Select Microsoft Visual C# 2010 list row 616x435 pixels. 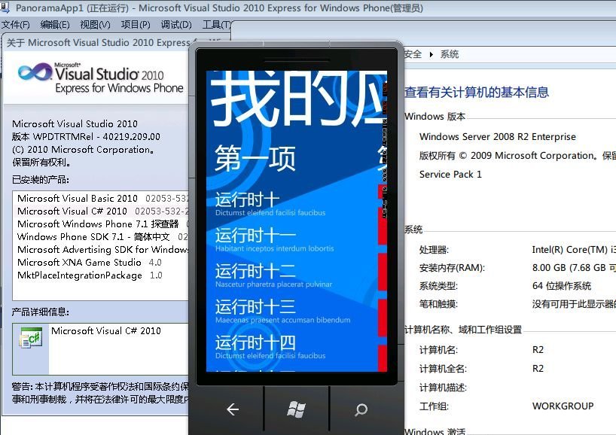pos(101,211)
